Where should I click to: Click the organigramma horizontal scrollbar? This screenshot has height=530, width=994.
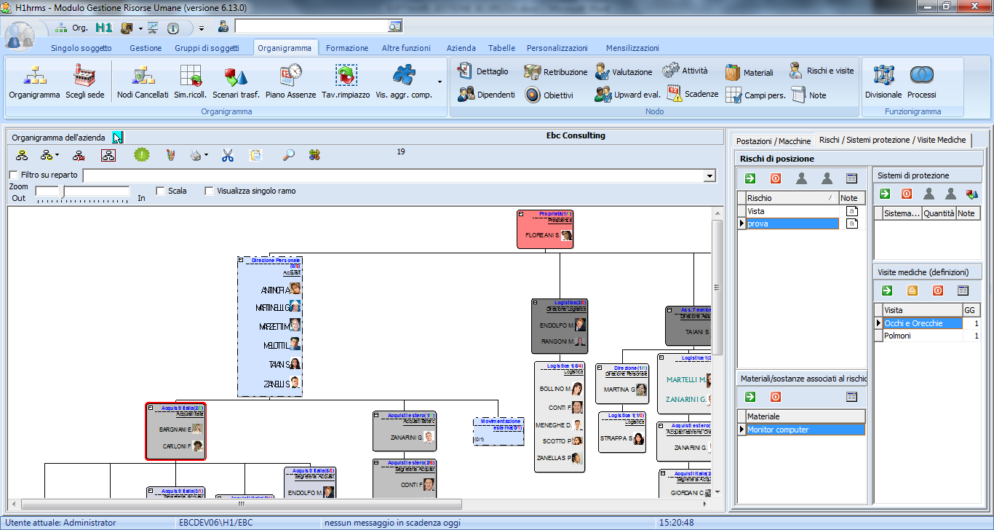pyautogui.click(x=242, y=503)
